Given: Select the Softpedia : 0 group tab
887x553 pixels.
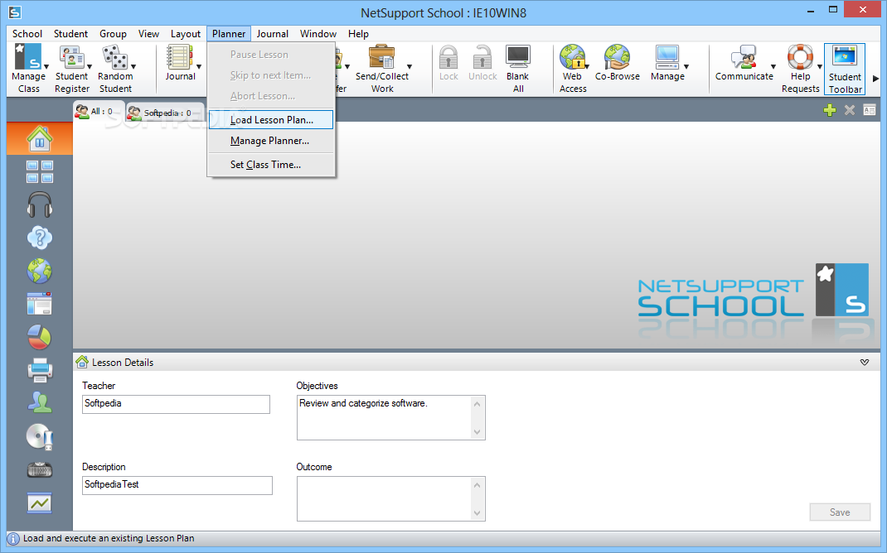Looking at the screenshot, I should pos(165,113).
